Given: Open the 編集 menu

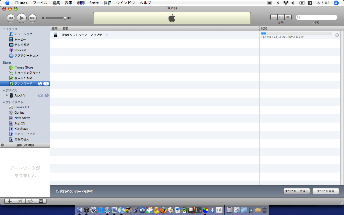Looking at the screenshot, I should pyautogui.click(x=56, y=3).
